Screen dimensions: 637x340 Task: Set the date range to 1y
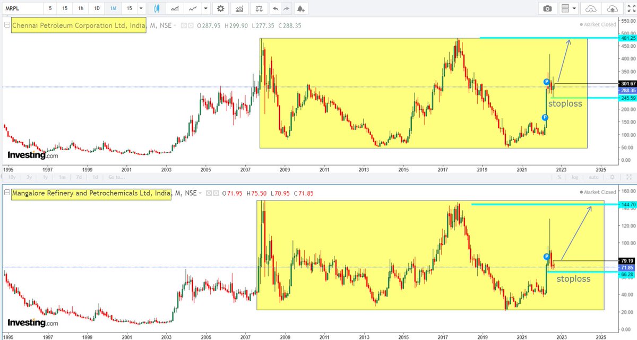point(45,177)
